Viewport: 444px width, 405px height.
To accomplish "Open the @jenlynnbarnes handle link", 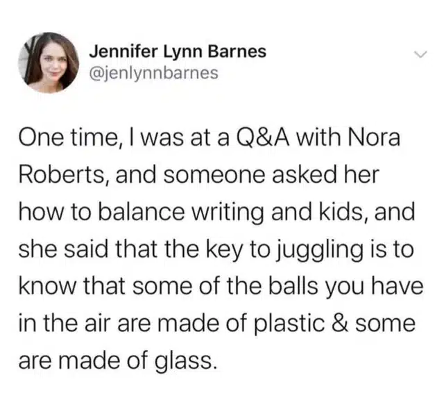I will (x=154, y=73).
